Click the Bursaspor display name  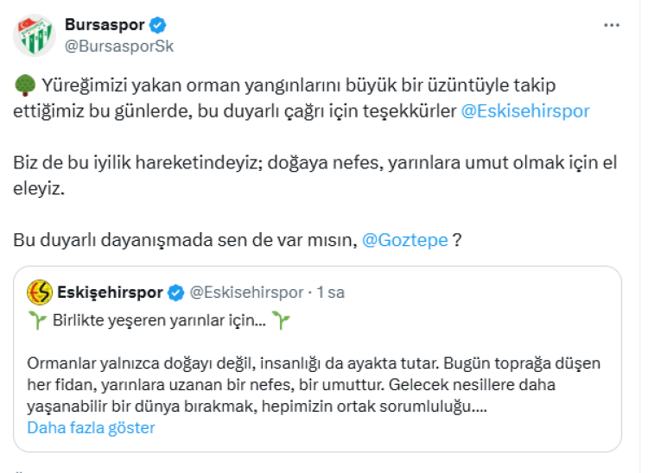(x=105, y=25)
